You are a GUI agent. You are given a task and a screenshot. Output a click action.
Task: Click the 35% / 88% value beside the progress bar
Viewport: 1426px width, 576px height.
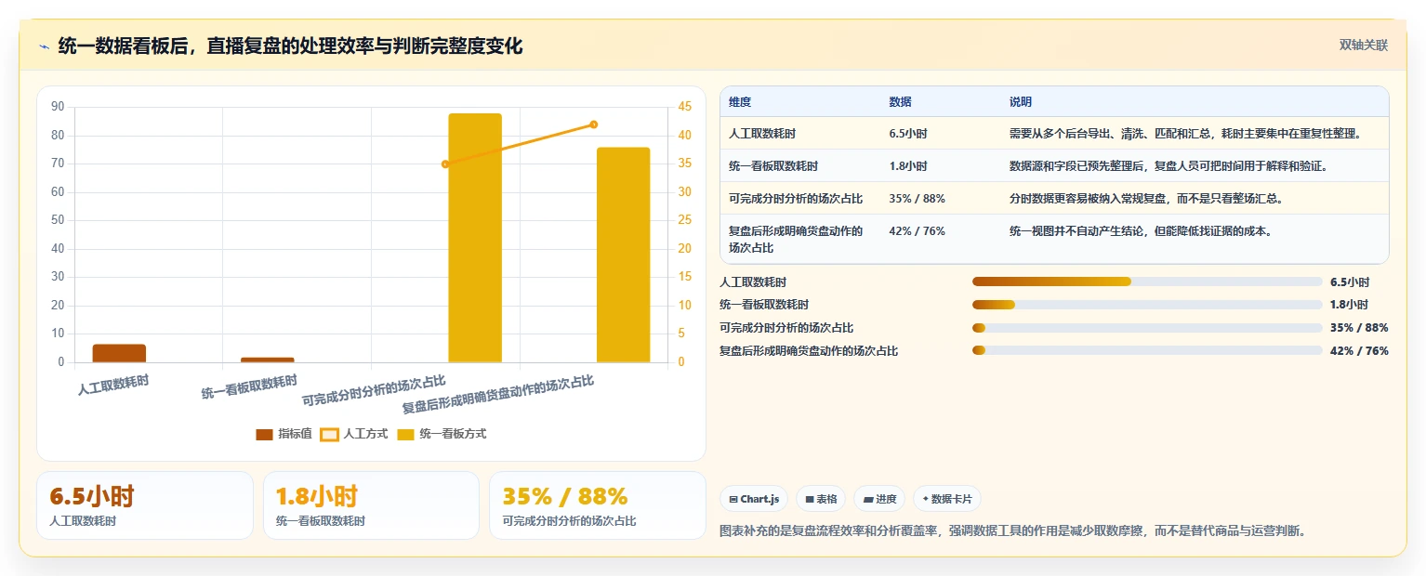1359,328
